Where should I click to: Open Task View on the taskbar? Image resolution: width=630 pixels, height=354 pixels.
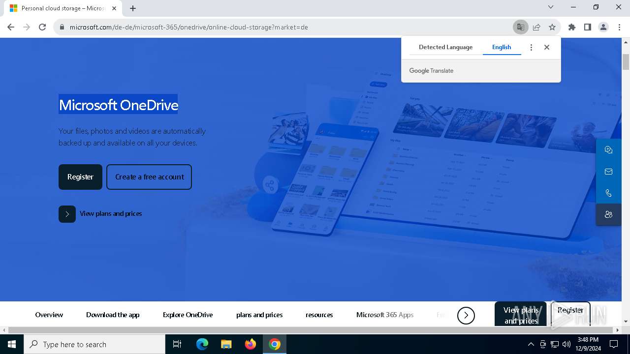pos(177,344)
